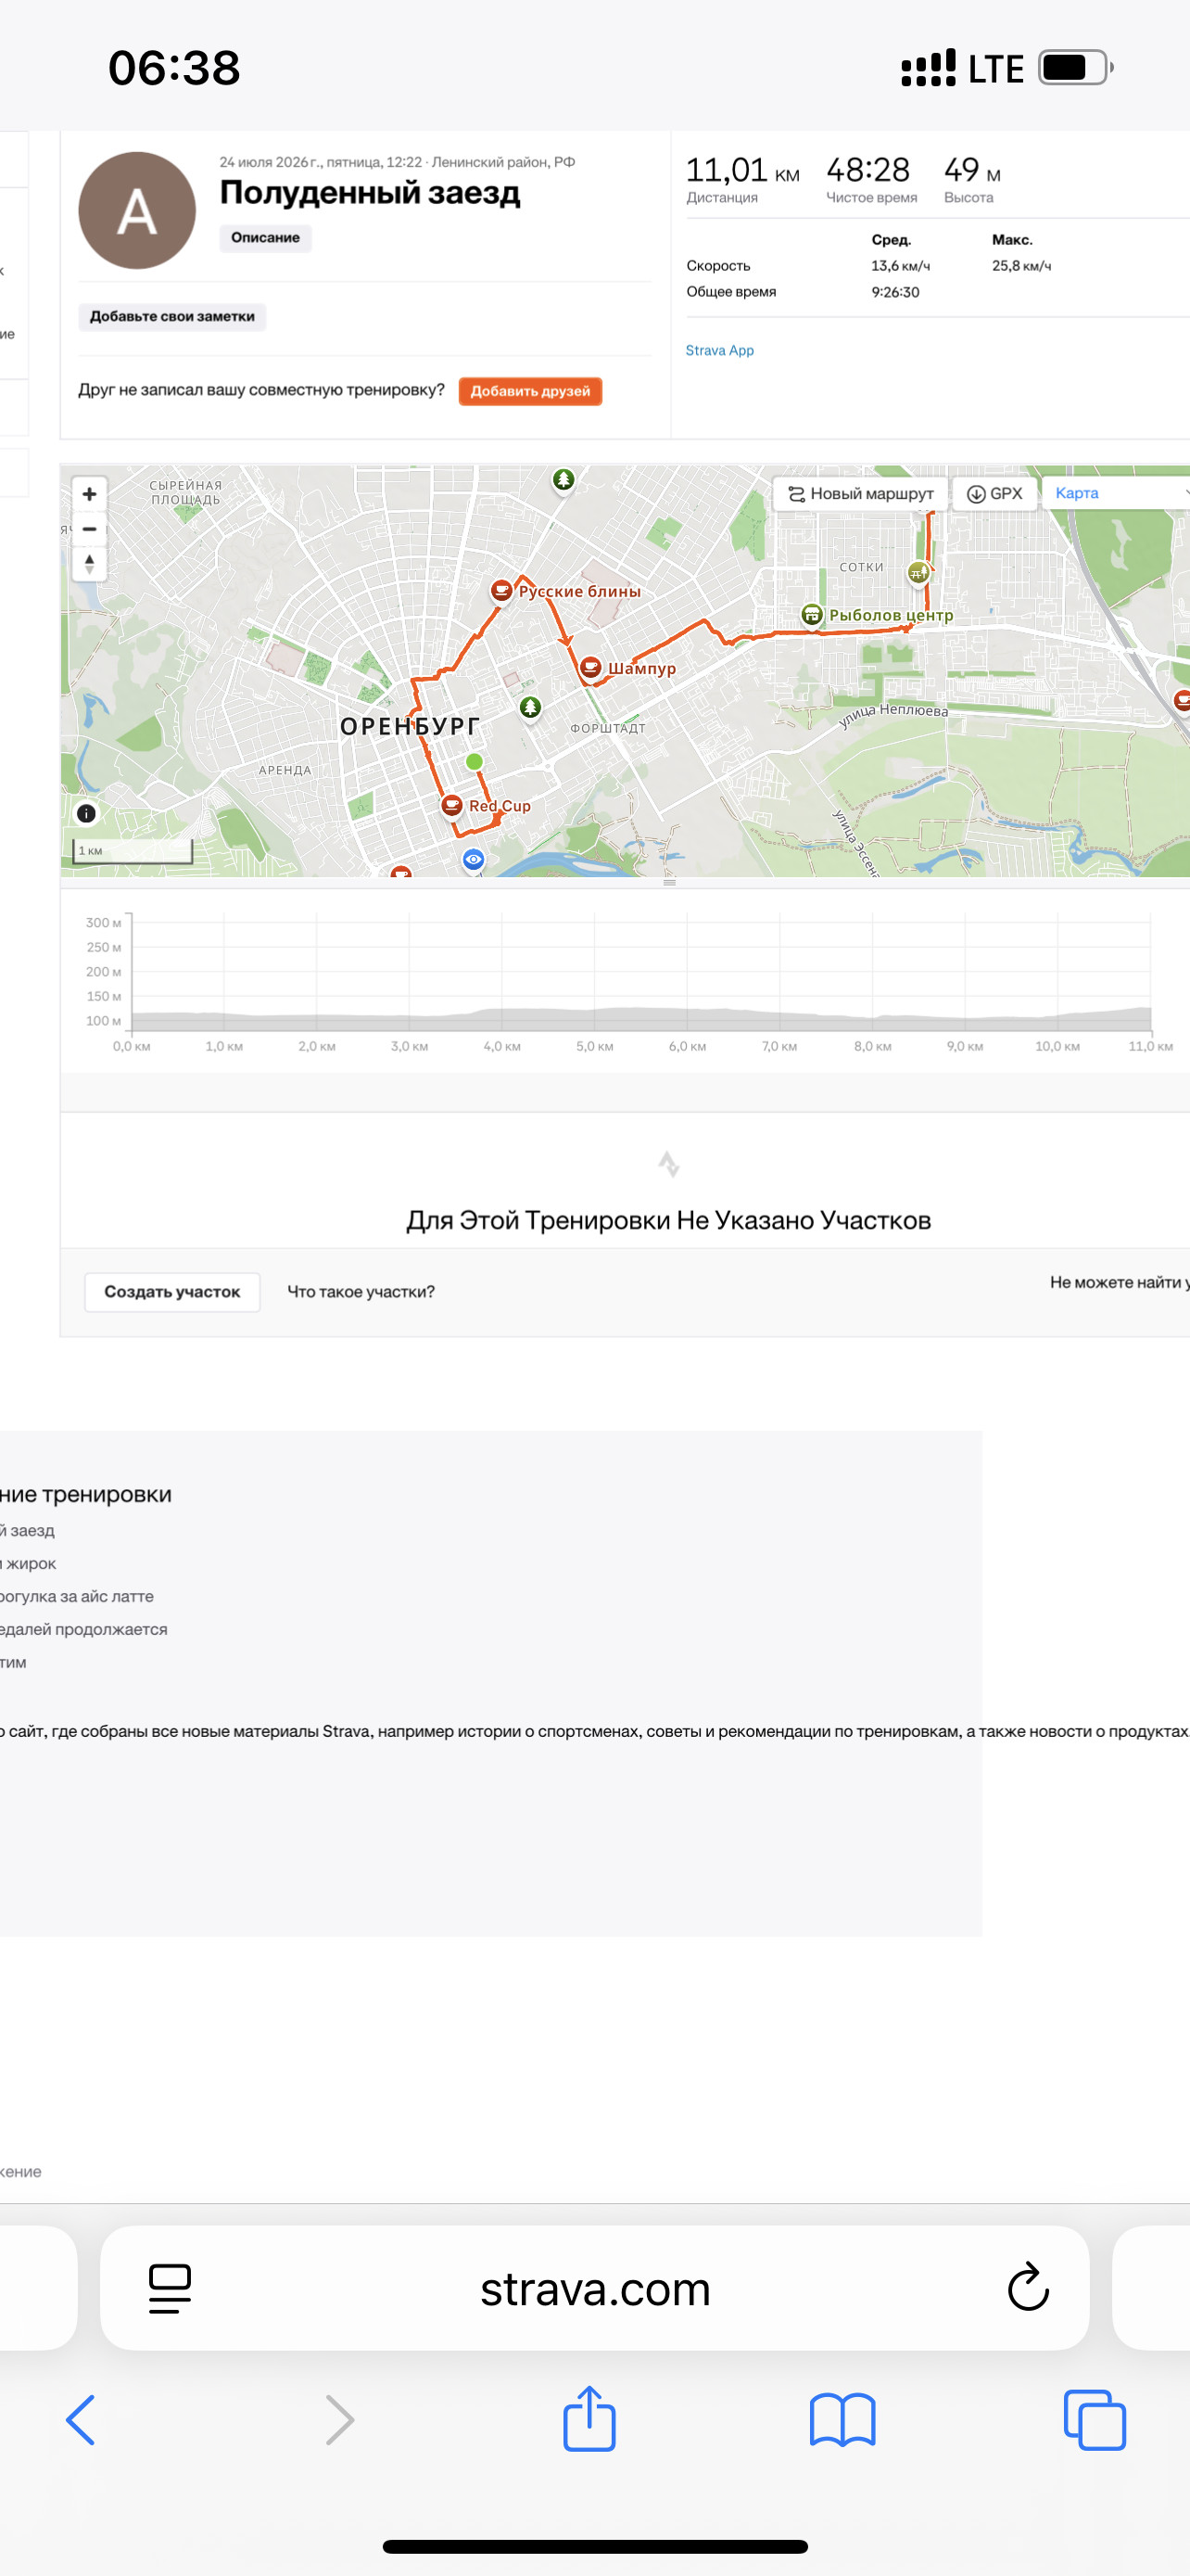Open the айс латте activity link
This screenshot has width=1190, height=2576.
point(77,1596)
